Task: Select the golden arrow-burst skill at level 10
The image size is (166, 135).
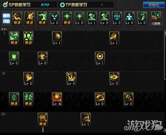Action: (x=114, y=79)
